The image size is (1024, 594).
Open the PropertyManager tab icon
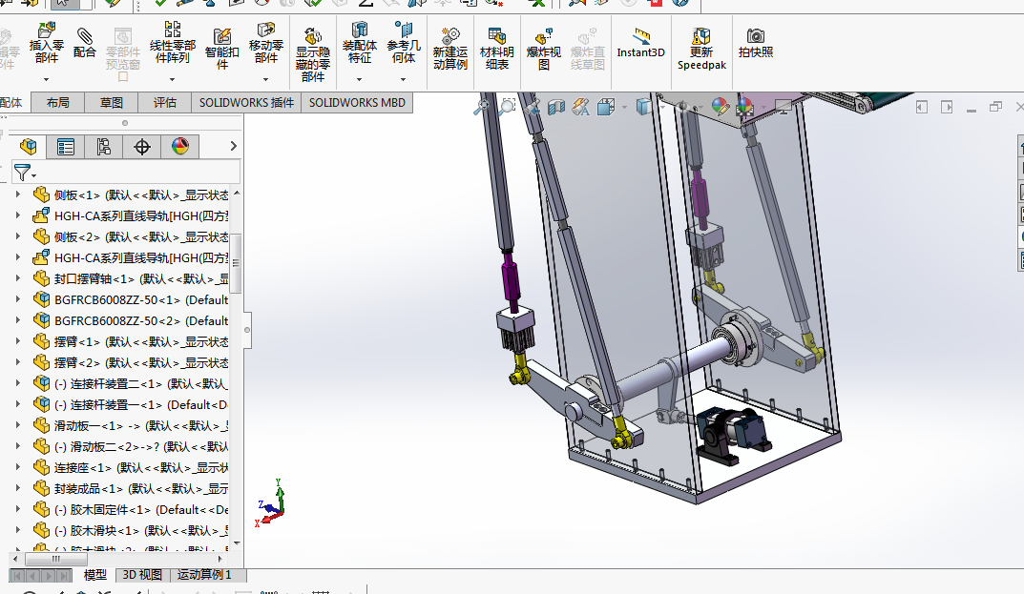(x=65, y=146)
